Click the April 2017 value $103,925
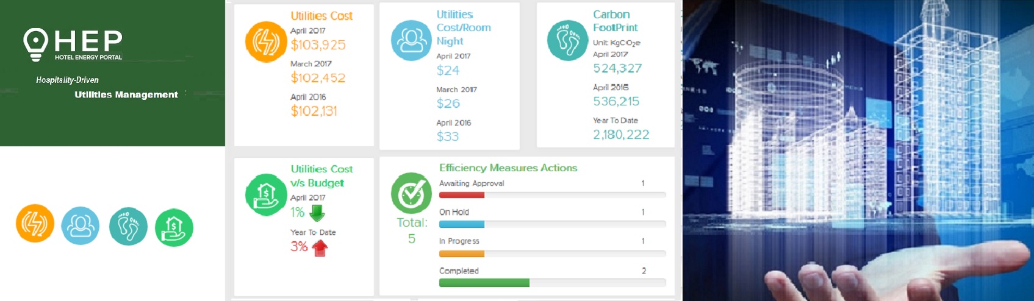 tap(318, 44)
